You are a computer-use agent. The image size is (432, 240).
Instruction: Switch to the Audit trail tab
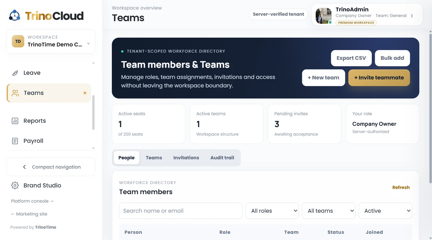[x=222, y=158]
